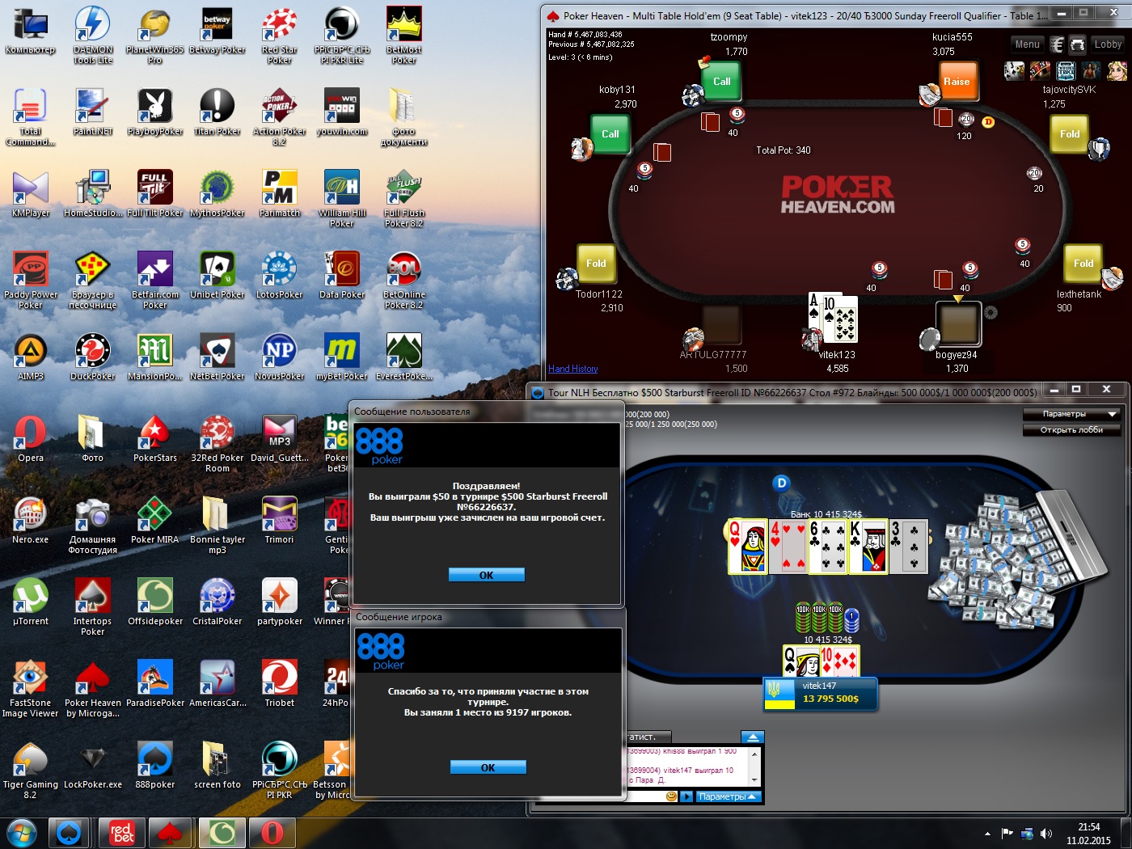This screenshot has height=849, width=1132.
Task: Open the Parimatch desktop icon
Action: click(279, 194)
